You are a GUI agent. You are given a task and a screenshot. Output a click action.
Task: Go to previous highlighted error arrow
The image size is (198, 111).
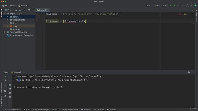pyautogui.click(x=190, y=14)
